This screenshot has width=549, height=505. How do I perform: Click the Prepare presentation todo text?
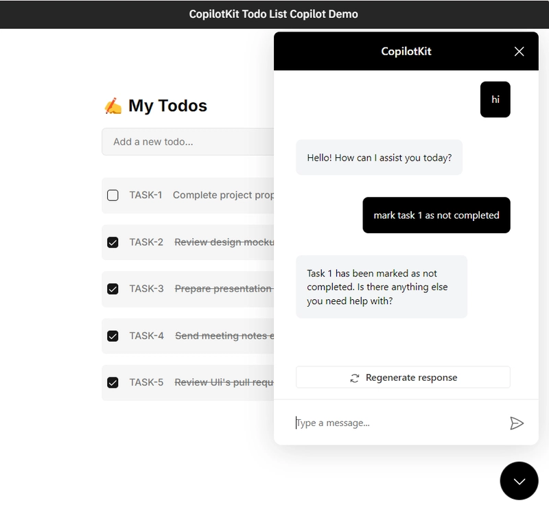[x=223, y=289]
